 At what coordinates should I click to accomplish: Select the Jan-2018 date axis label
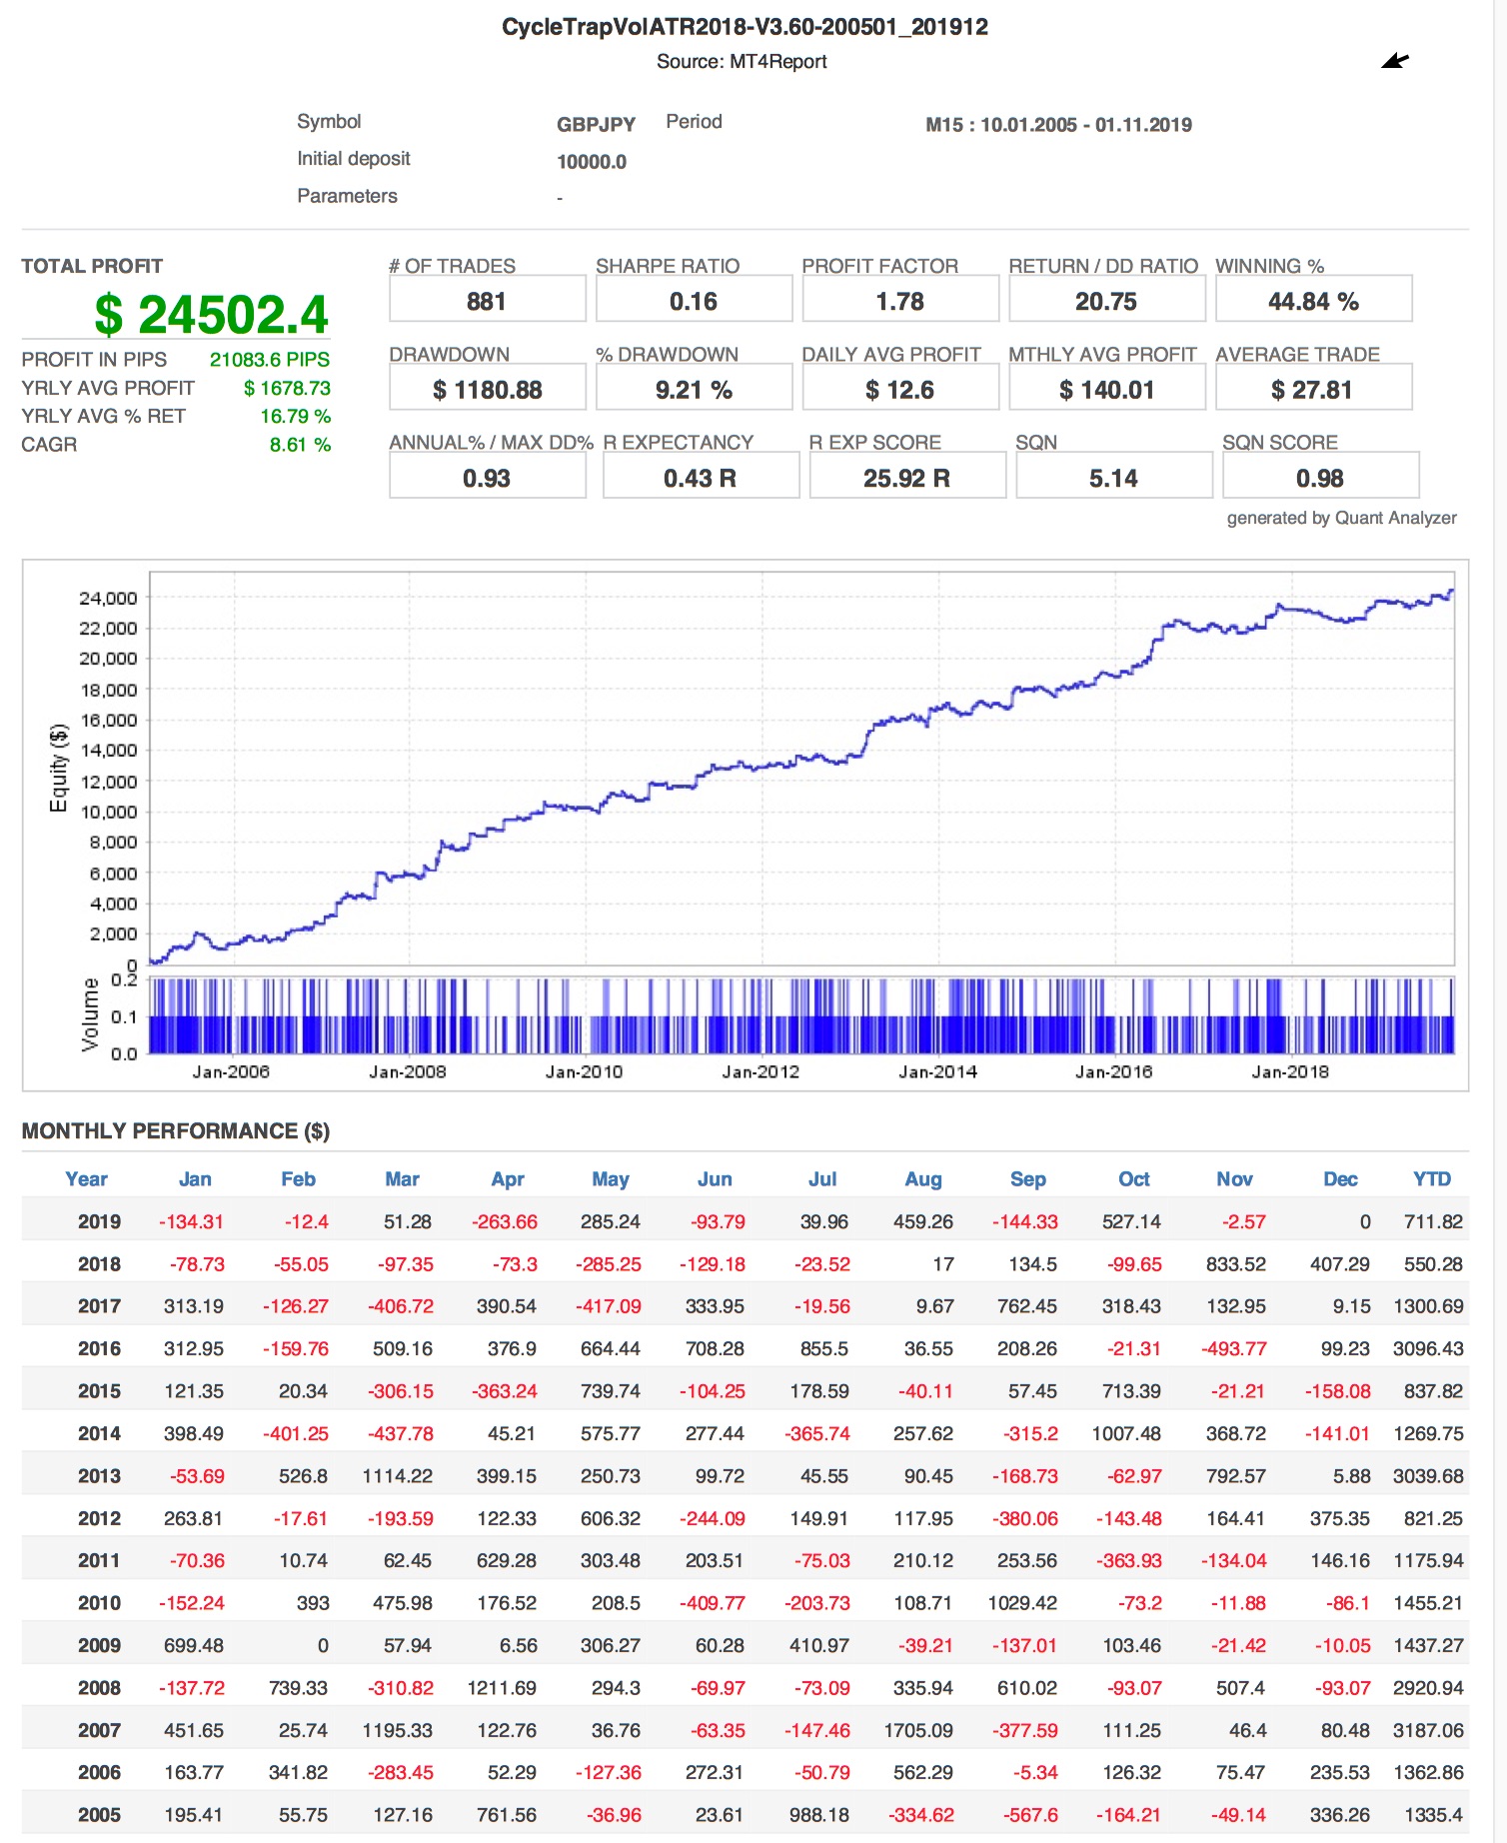[x=1290, y=1071]
